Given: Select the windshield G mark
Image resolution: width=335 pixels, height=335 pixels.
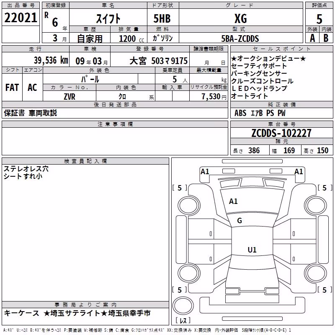Looking at the screenshot, I should coord(240,221).
